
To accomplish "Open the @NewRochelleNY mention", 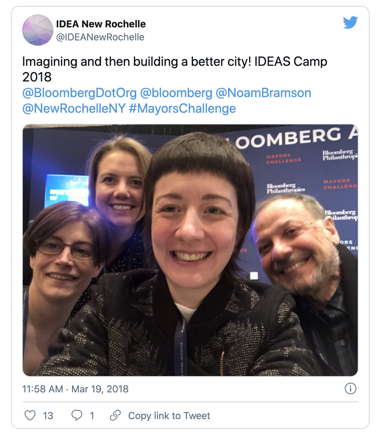I will tap(74, 109).
